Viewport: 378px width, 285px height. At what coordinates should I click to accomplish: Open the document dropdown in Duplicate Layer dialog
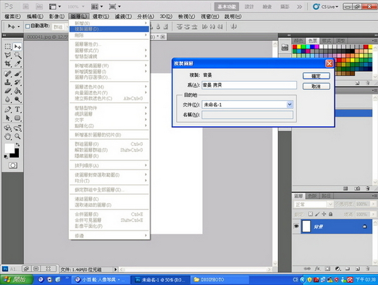(290, 104)
